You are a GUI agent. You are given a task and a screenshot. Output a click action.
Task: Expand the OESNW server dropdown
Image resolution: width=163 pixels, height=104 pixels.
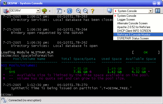pos(38,11)
